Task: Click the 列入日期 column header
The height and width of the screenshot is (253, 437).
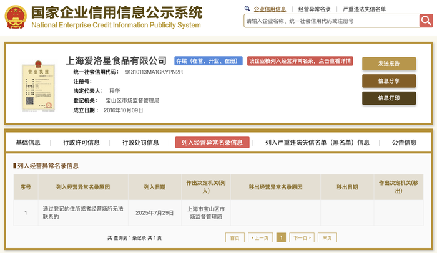Action: pos(155,187)
